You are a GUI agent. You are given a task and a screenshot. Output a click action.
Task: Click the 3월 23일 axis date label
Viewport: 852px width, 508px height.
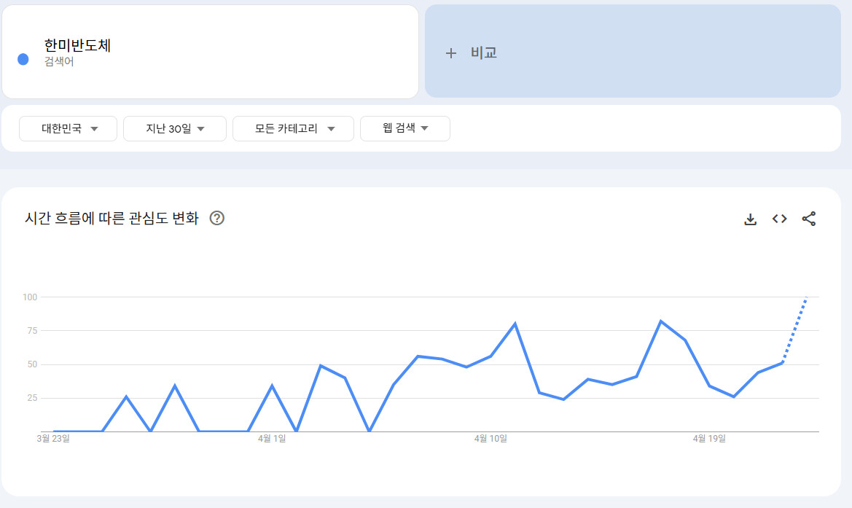pos(53,439)
